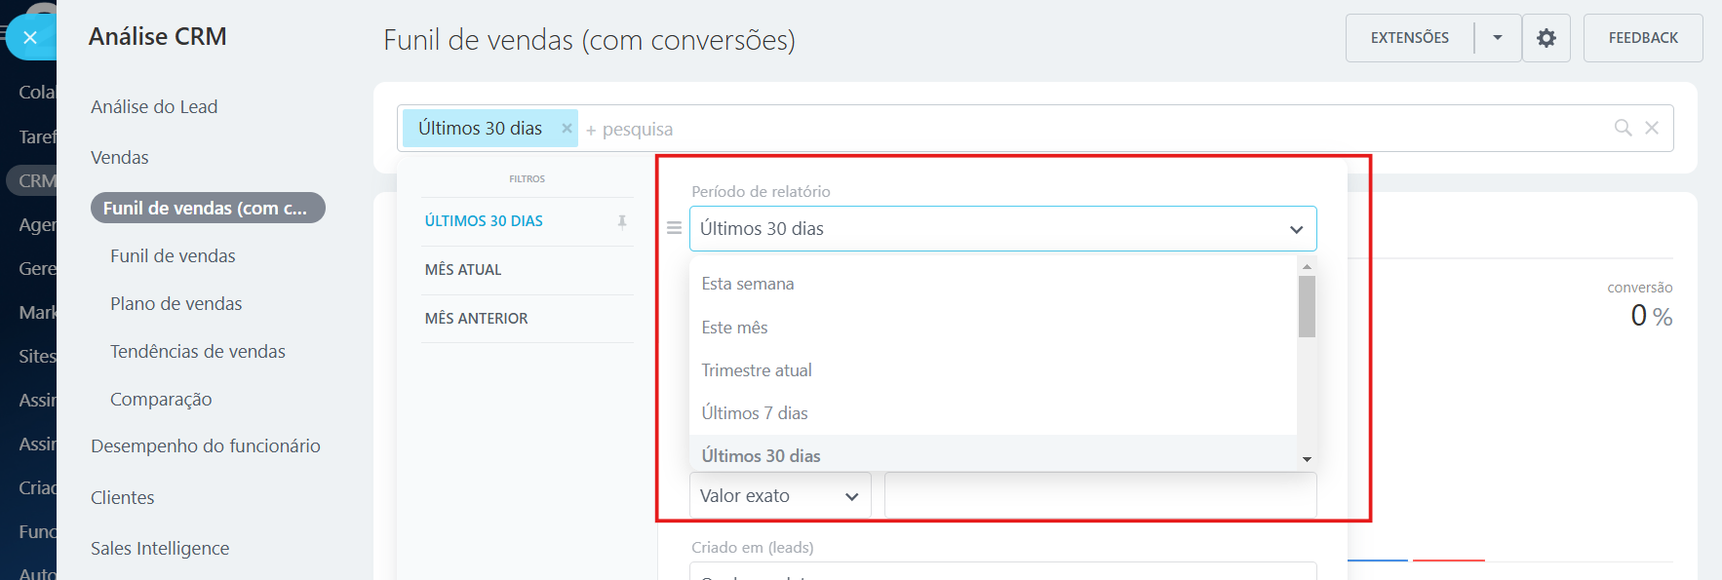The image size is (1722, 580).
Task: Select Últimos 7 dias option
Action: [x=755, y=413]
